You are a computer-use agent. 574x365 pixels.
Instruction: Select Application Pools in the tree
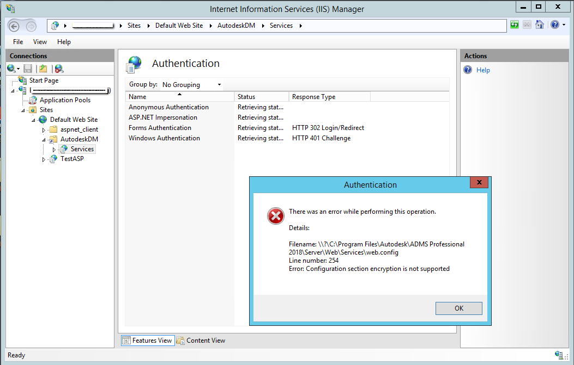pos(65,100)
